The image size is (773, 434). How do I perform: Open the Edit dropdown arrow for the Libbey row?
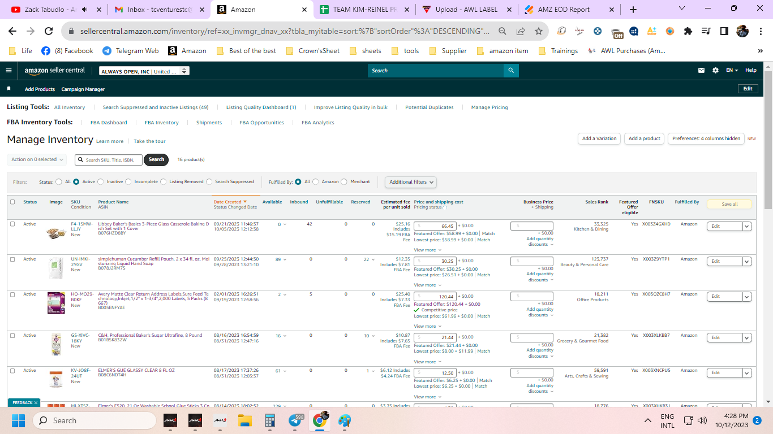click(x=747, y=226)
